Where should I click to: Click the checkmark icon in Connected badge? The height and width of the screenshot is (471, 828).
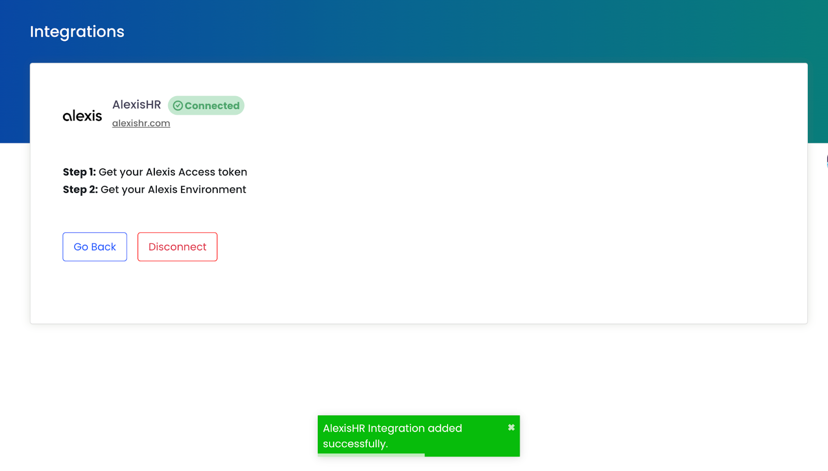[x=178, y=105]
